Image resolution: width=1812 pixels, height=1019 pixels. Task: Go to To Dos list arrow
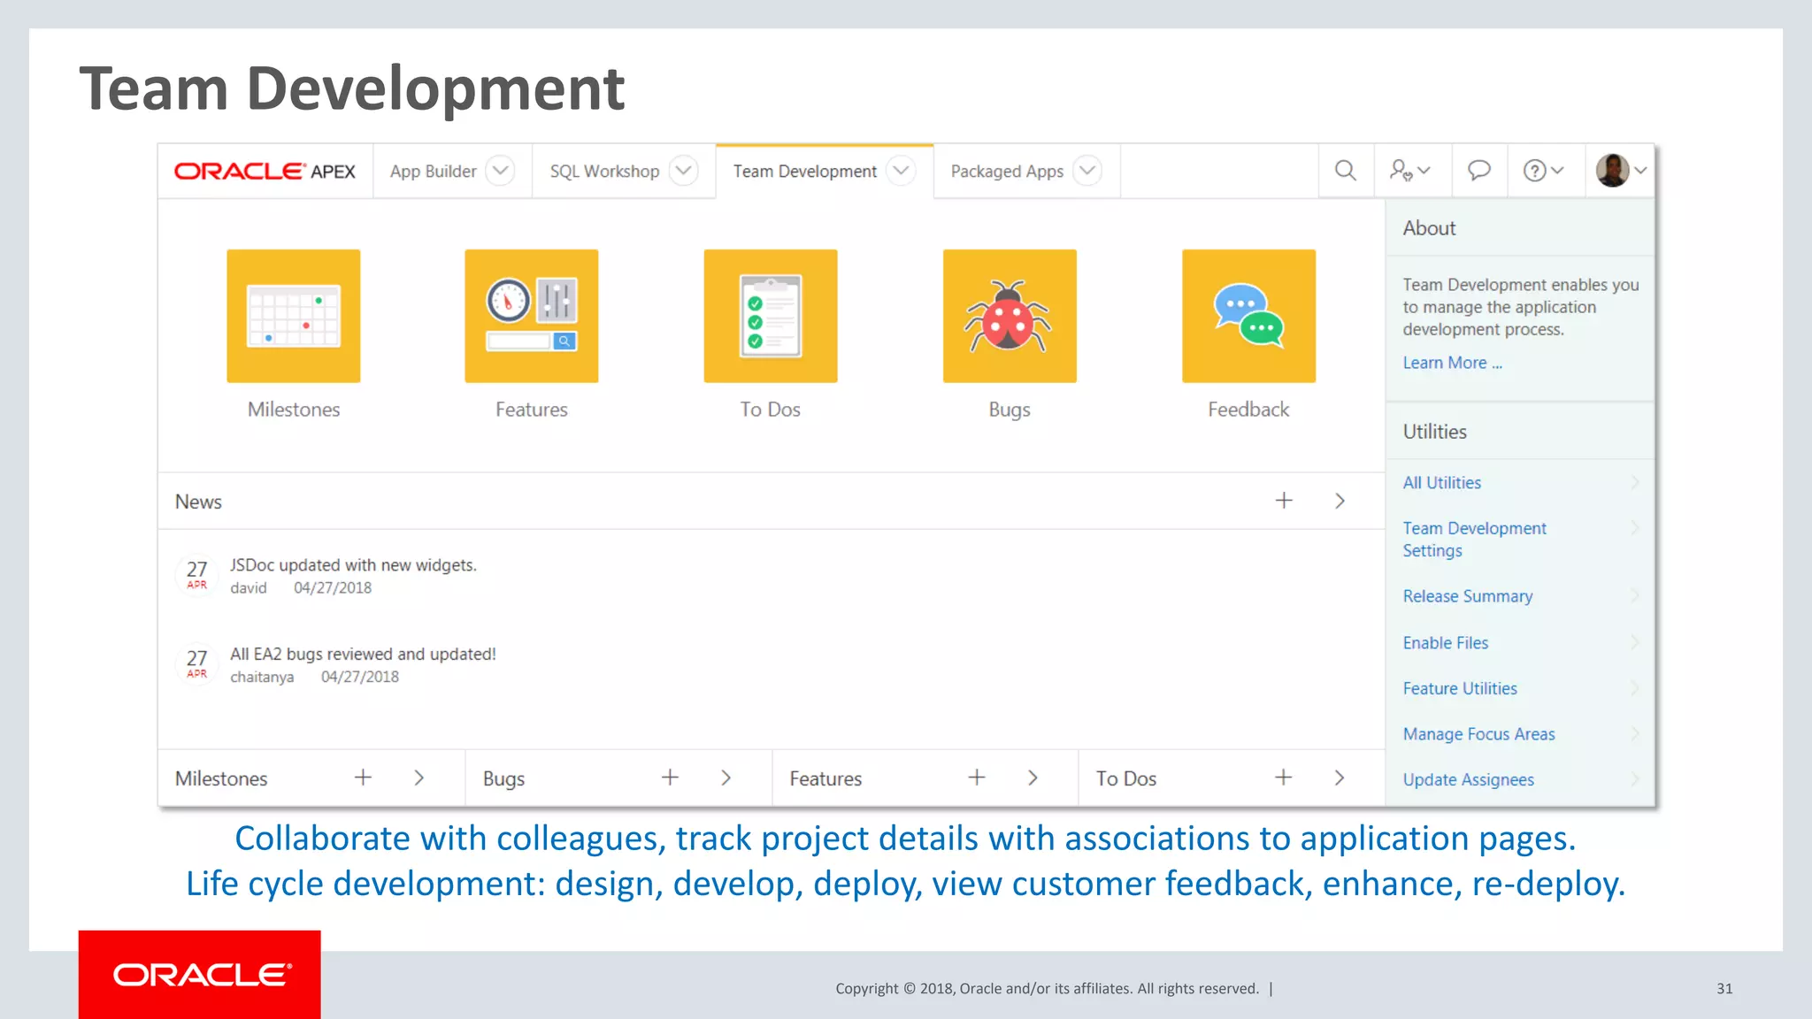(1340, 778)
